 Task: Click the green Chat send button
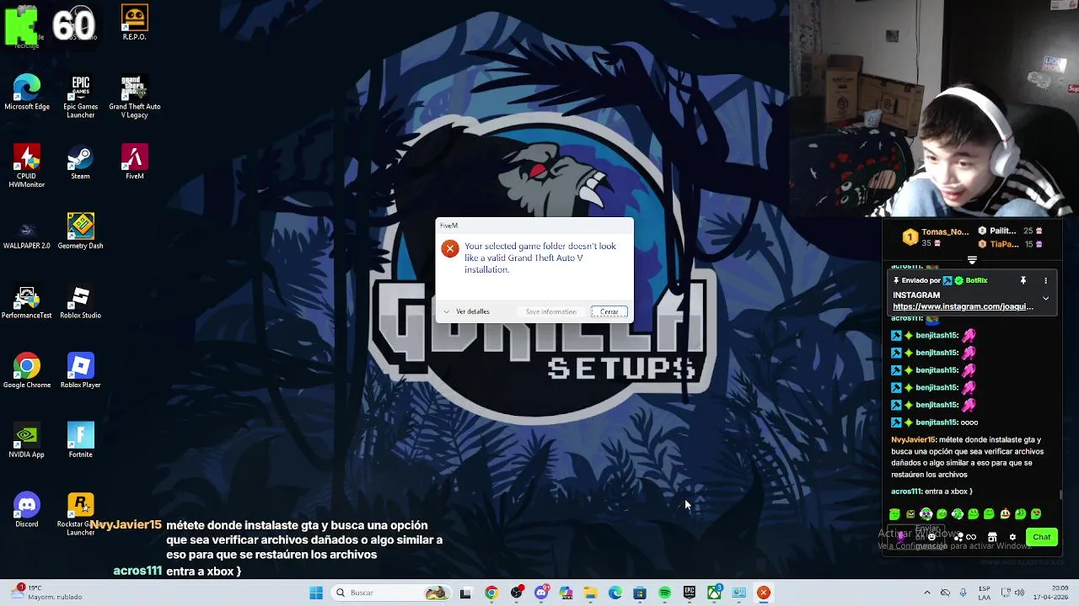[x=1042, y=537]
